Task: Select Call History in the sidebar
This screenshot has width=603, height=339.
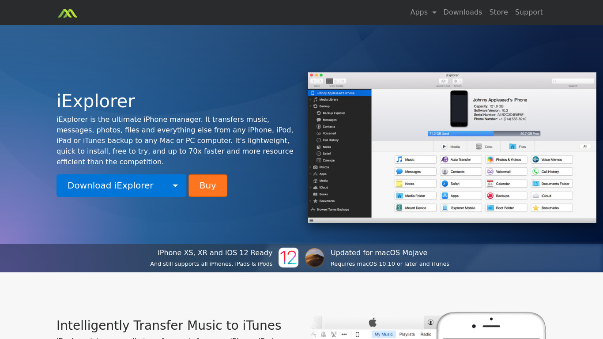Action: (330, 140)
